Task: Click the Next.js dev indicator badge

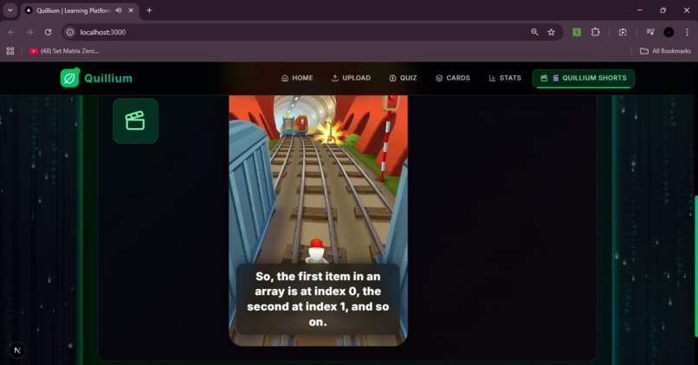Action: (x=17, y=350)
